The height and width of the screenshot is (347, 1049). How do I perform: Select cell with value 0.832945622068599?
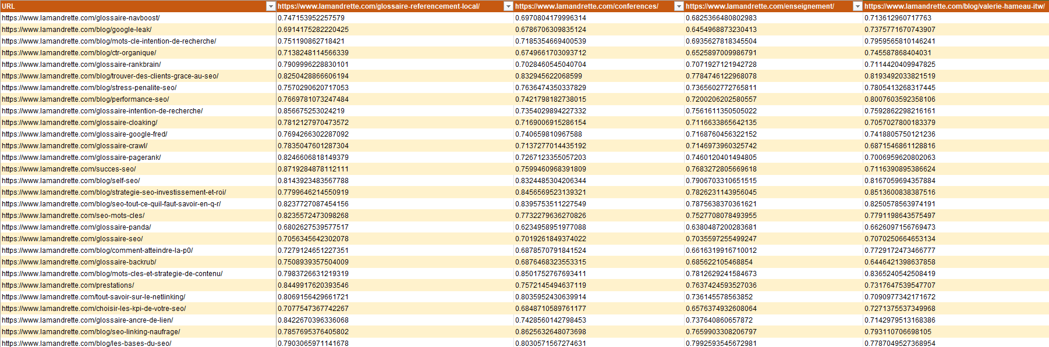(x=599, y=76)
